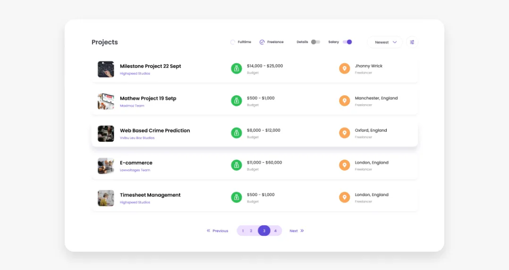Click budget icon in Milestone Project 22 Sept row
This screenshot has height=270, width=509.
tap(236, 68)
